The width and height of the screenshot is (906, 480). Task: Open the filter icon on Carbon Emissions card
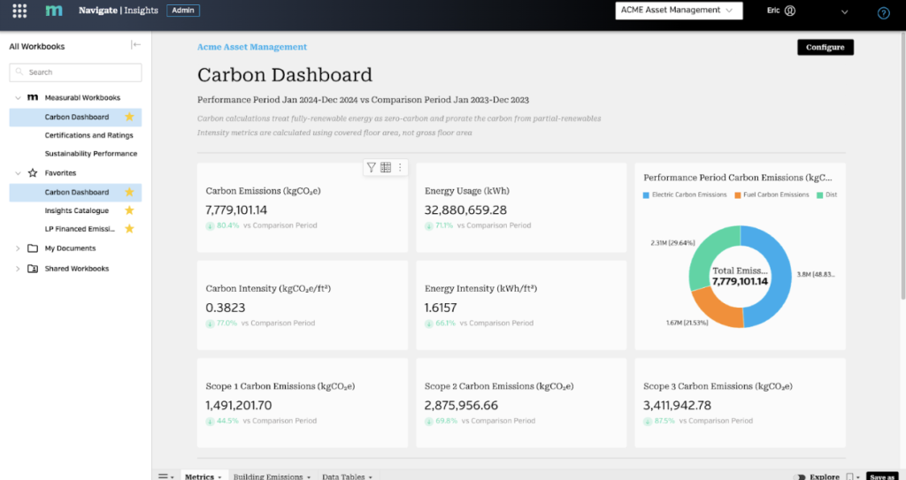[371, 167]
